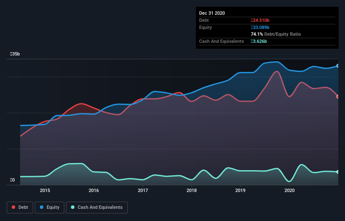The height and width of the screenshot is (221, 345).
Task: Click the 24.510b Debt value in tooltip
Action: 260,20
